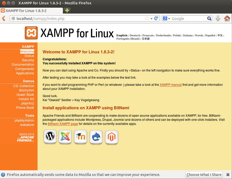Switch language to 日本語
Image resolution: width=232 pixels, height=179 pixels.
pyautogui.click(x=146, y=39)
